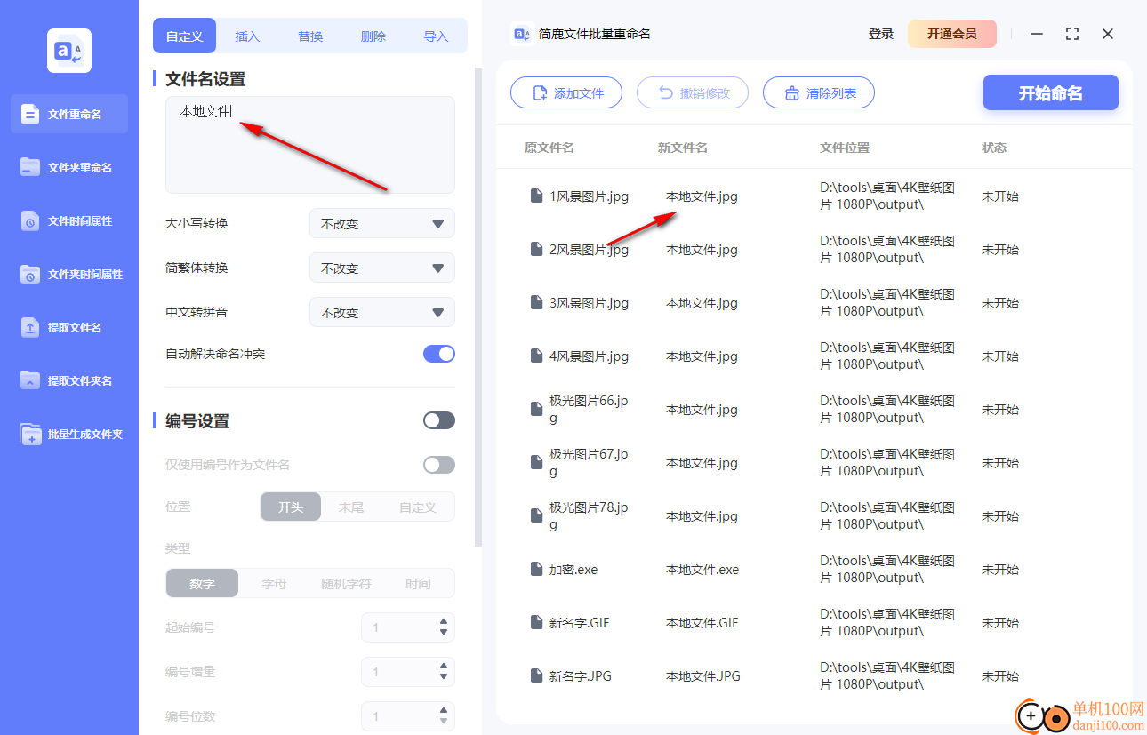Select 末尾 position option
Image resolution: width=1147 pixels, height=735 pixels.
(x=351, y=507)
